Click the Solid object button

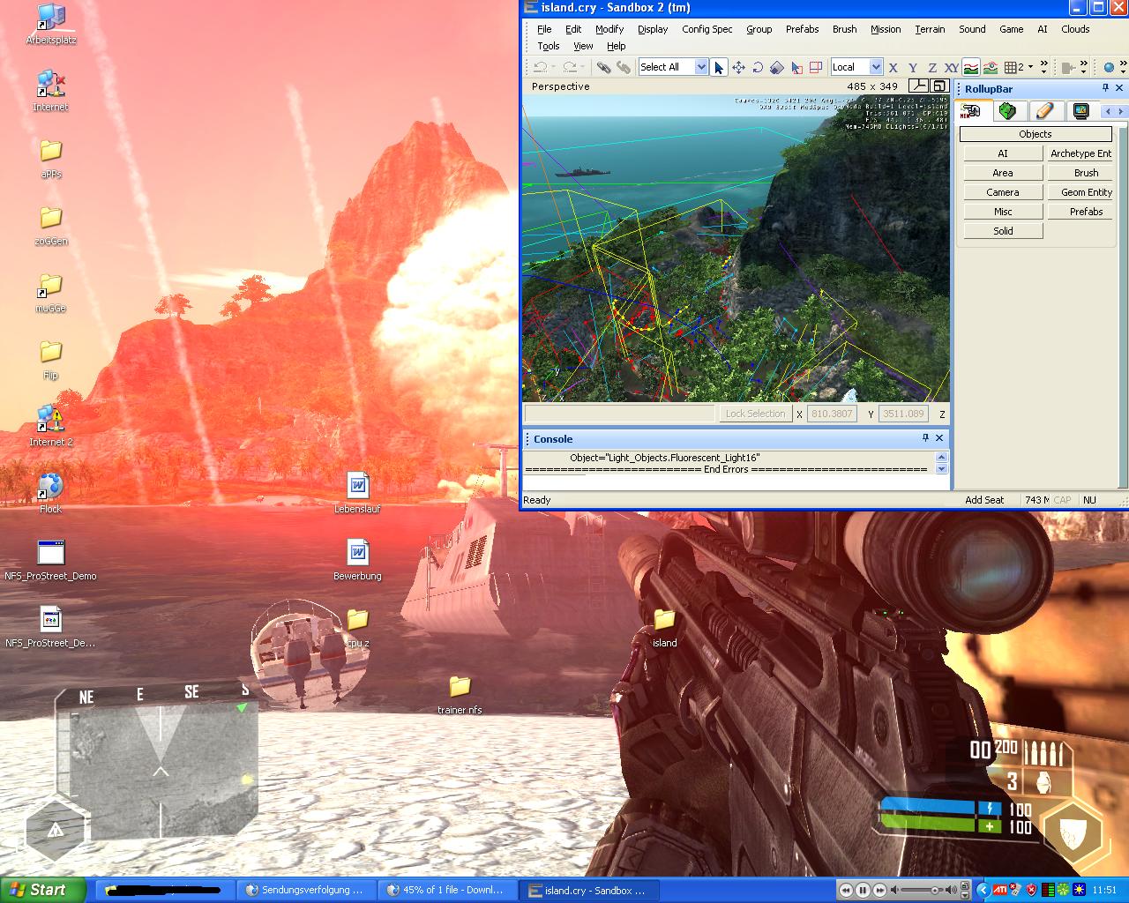pos(1003,231)
